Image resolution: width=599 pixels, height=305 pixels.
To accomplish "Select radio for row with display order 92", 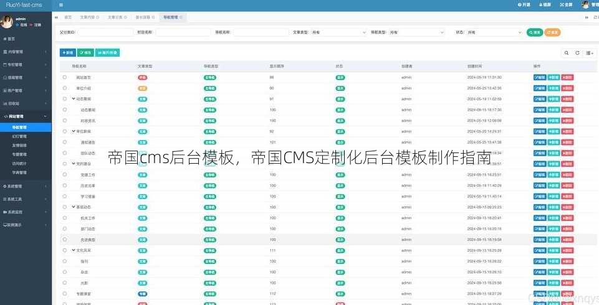I will [65, 131].
